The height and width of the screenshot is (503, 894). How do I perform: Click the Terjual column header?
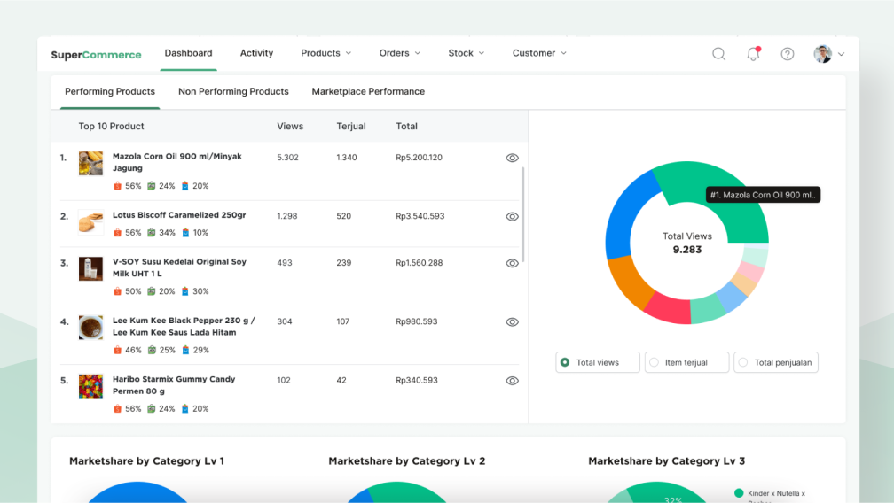(350, 127)
